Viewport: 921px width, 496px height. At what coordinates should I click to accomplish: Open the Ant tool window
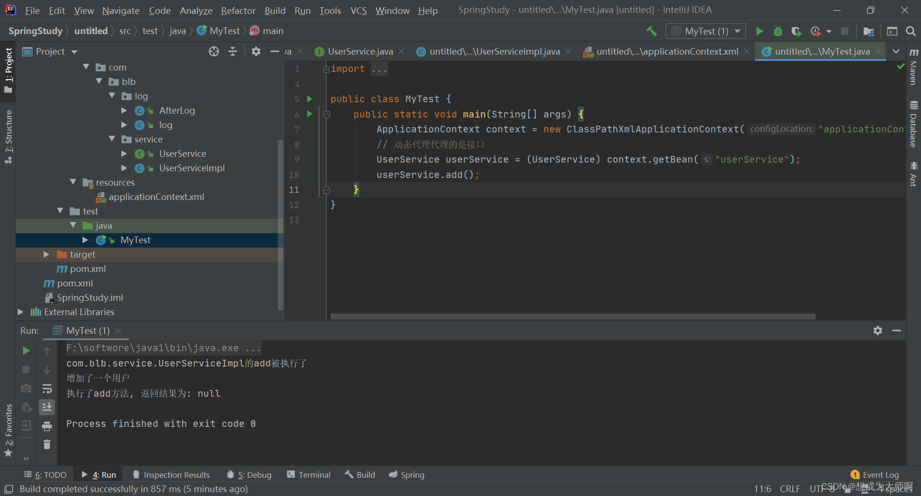pos(913,174)
